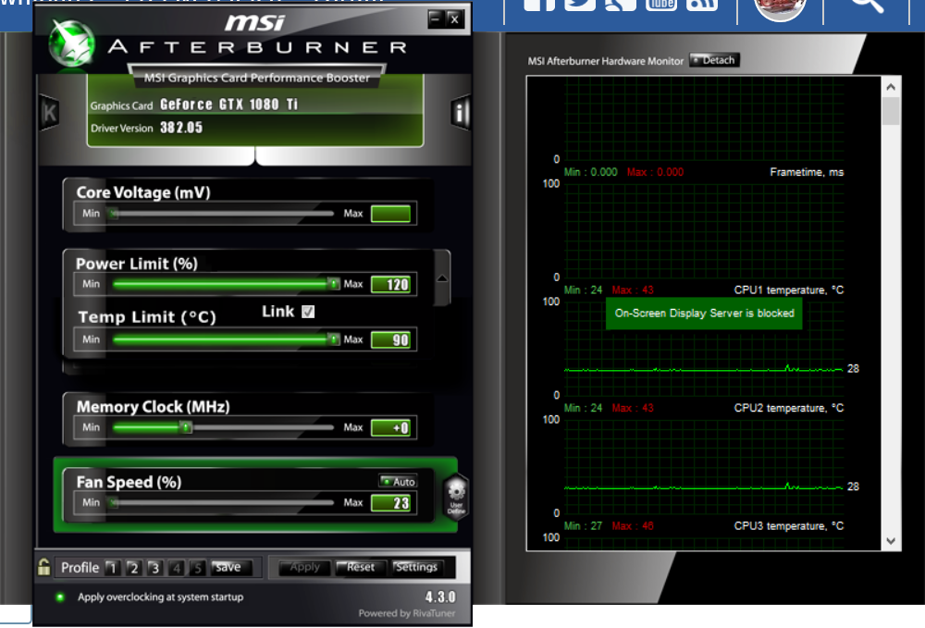Viewport: 925px width, 628px height.
Task: Click the version number 4.3.0
Action: click(440, 597)
